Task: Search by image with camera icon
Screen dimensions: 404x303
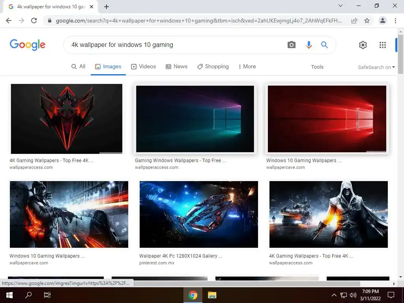Action: [x=292, y=45]
